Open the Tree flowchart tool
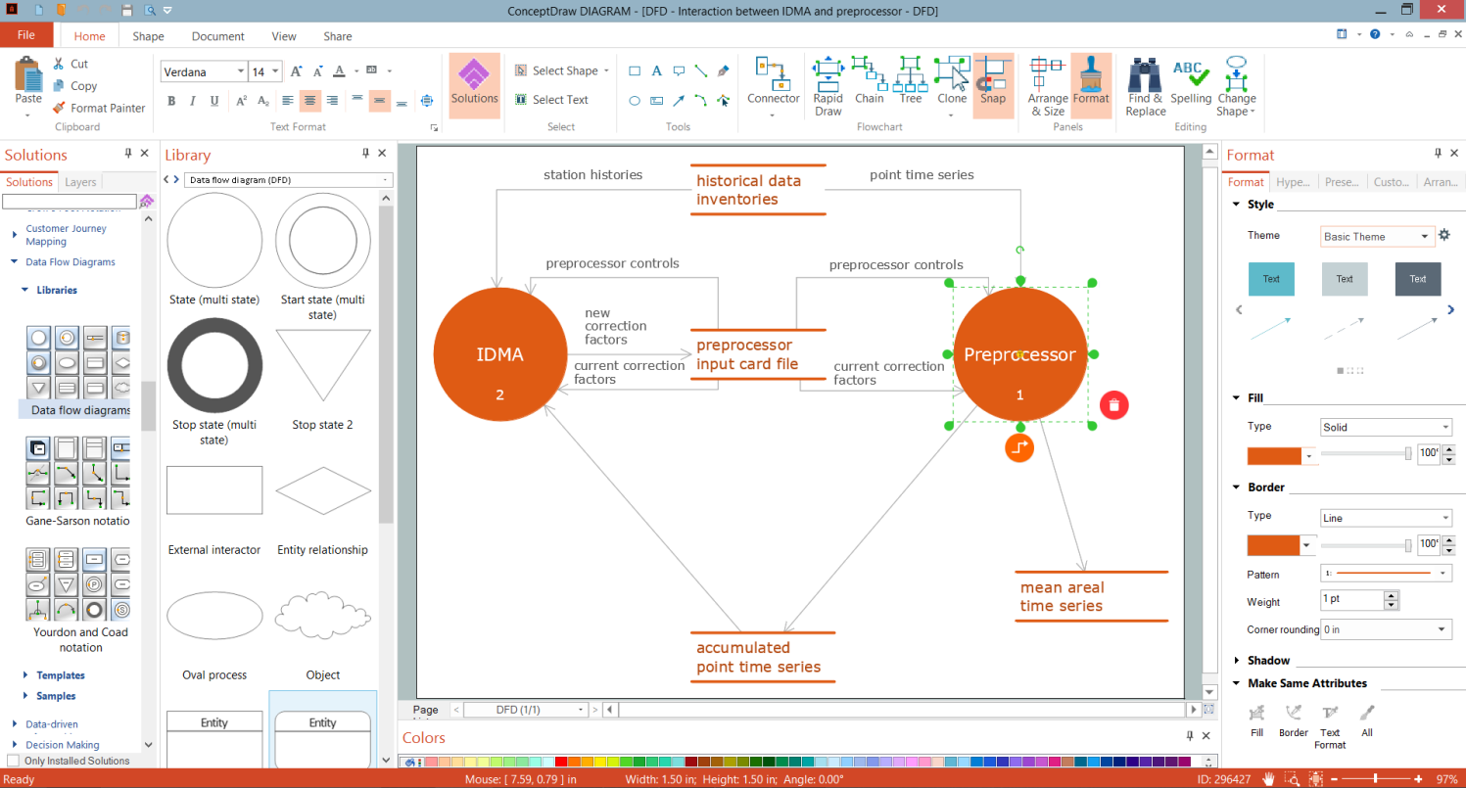 click(x=910, y=86)
